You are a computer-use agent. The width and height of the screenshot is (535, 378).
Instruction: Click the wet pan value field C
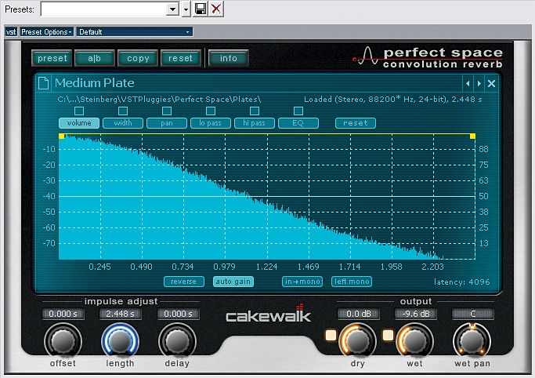[x=473, y=314]
